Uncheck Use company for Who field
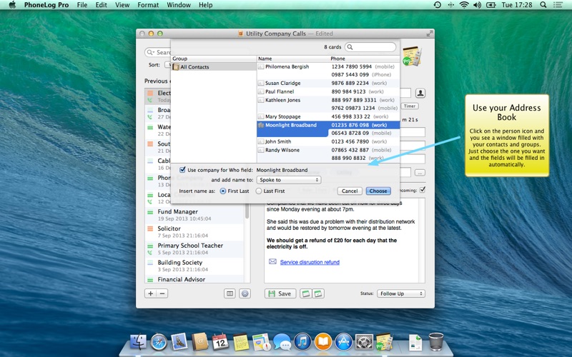The image size is (572, 357). (182, 170)
